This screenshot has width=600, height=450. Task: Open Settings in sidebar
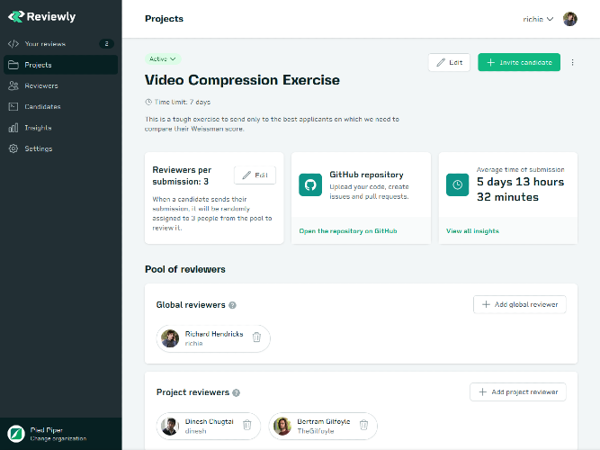(x=61, y=148)
